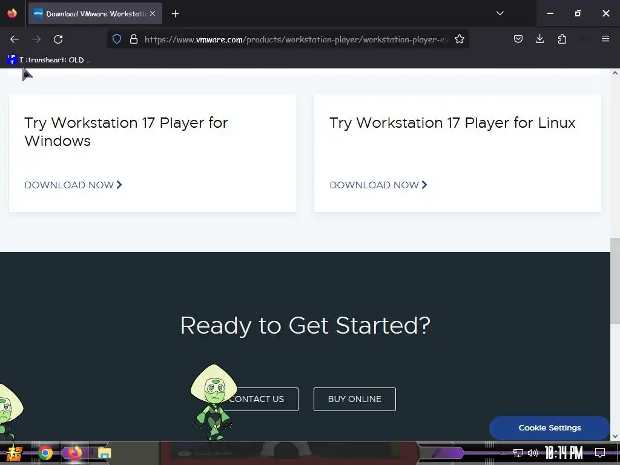This screenshot has width=620, height=465.
Task: Open the Start menu on taskbar
Action: click(x=15, y=453)
